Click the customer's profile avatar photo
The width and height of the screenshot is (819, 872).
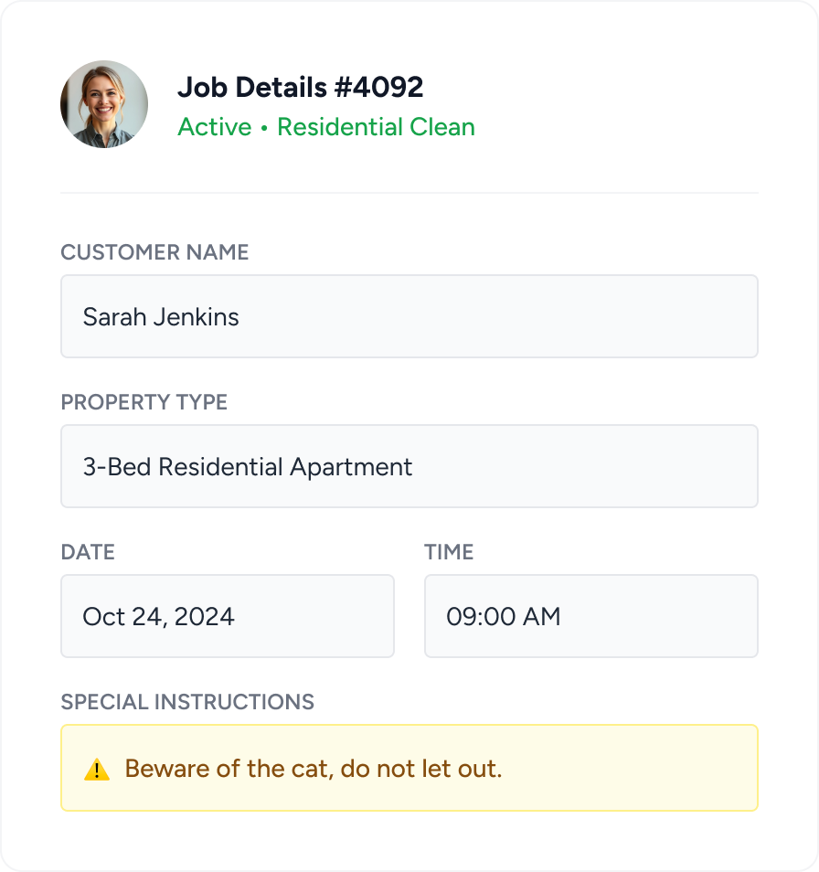104,104
